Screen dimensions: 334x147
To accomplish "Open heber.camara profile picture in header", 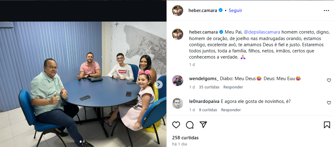I will [177, 10].
